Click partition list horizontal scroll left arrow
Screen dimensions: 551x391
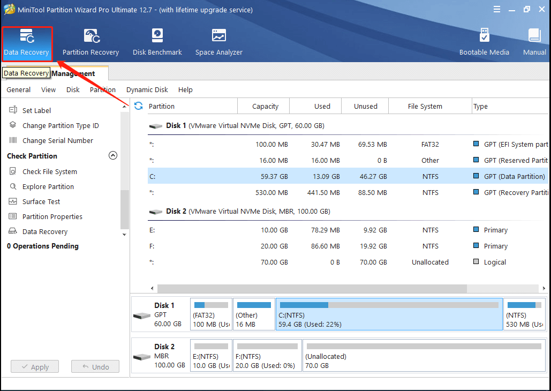(152, 288)
